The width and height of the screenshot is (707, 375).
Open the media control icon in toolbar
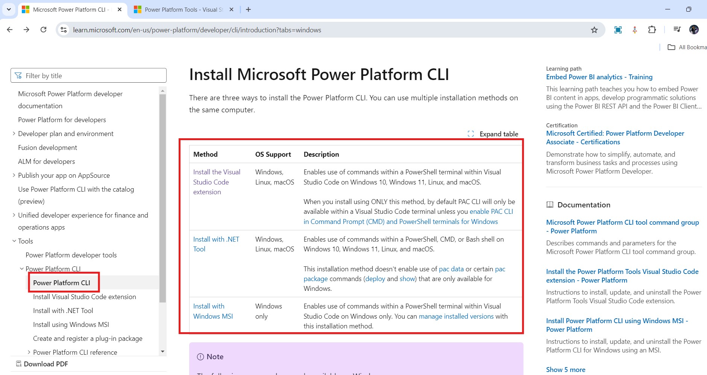click(x=677, y=30)
